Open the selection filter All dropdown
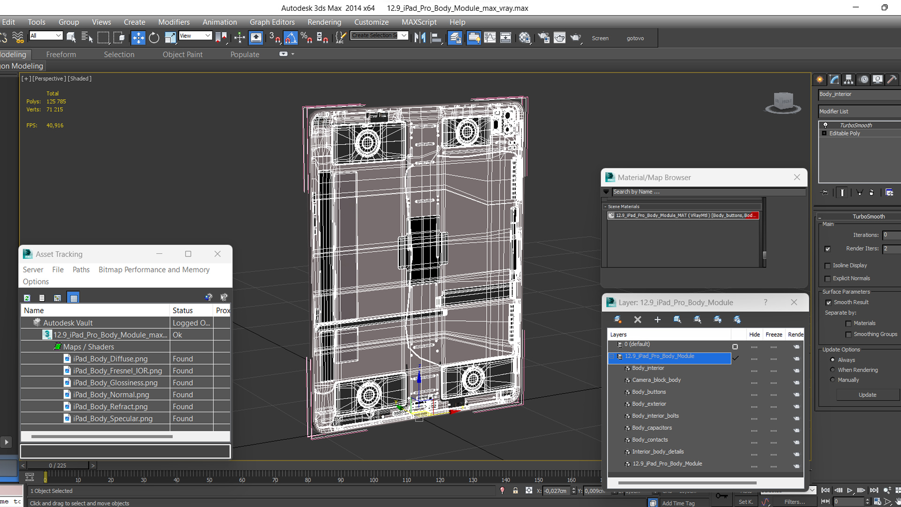Viewport: 901px width, 507px height. (x=46, y=36)
